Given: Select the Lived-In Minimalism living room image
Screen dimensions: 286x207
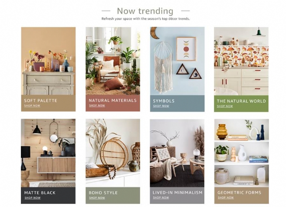Looking at the screenshot, I should pyautogui.click(x=177, y=153).
